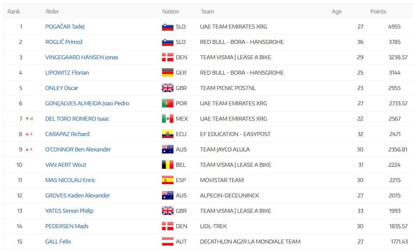Click the German flag next to Lipowitz
The image size is (413, 250).
click(167, 73)
